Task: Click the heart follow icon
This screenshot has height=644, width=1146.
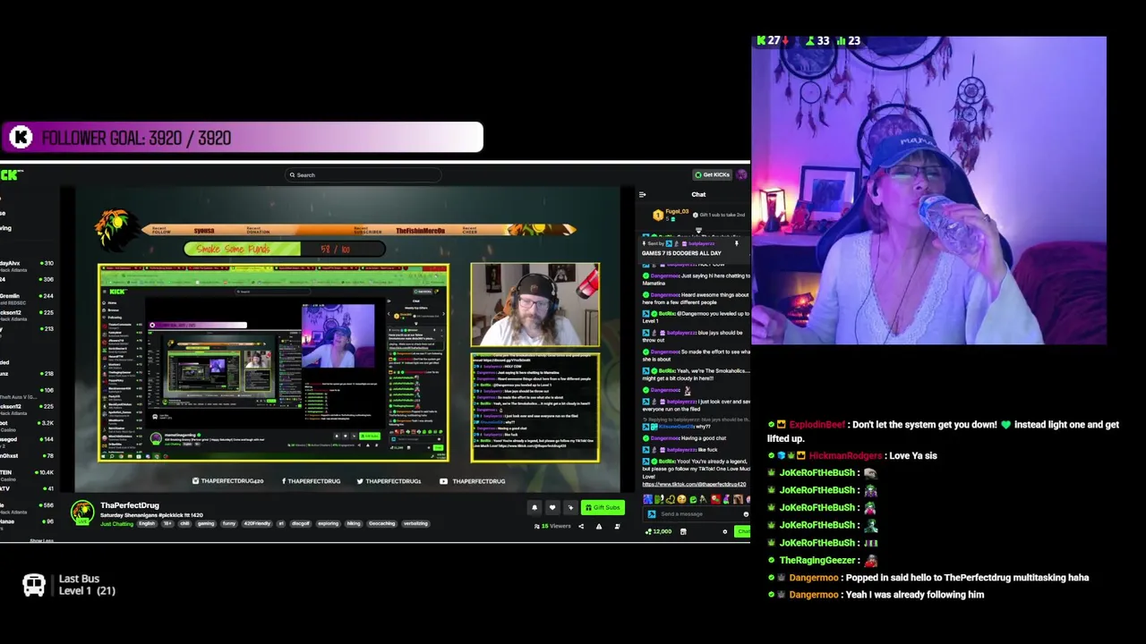Action: click(x=552, y=507)
